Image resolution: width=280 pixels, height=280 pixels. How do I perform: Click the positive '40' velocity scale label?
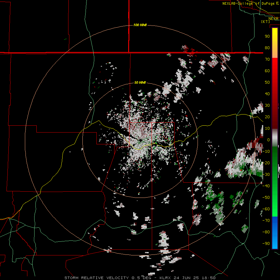pyautogui.click(x=267, y=94)
